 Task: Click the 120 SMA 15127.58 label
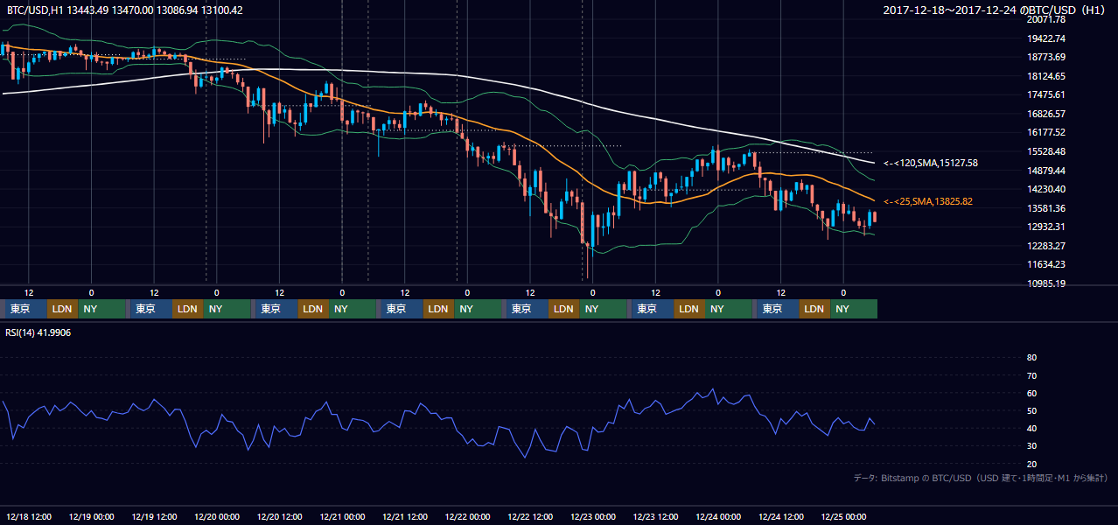[930, 163]
